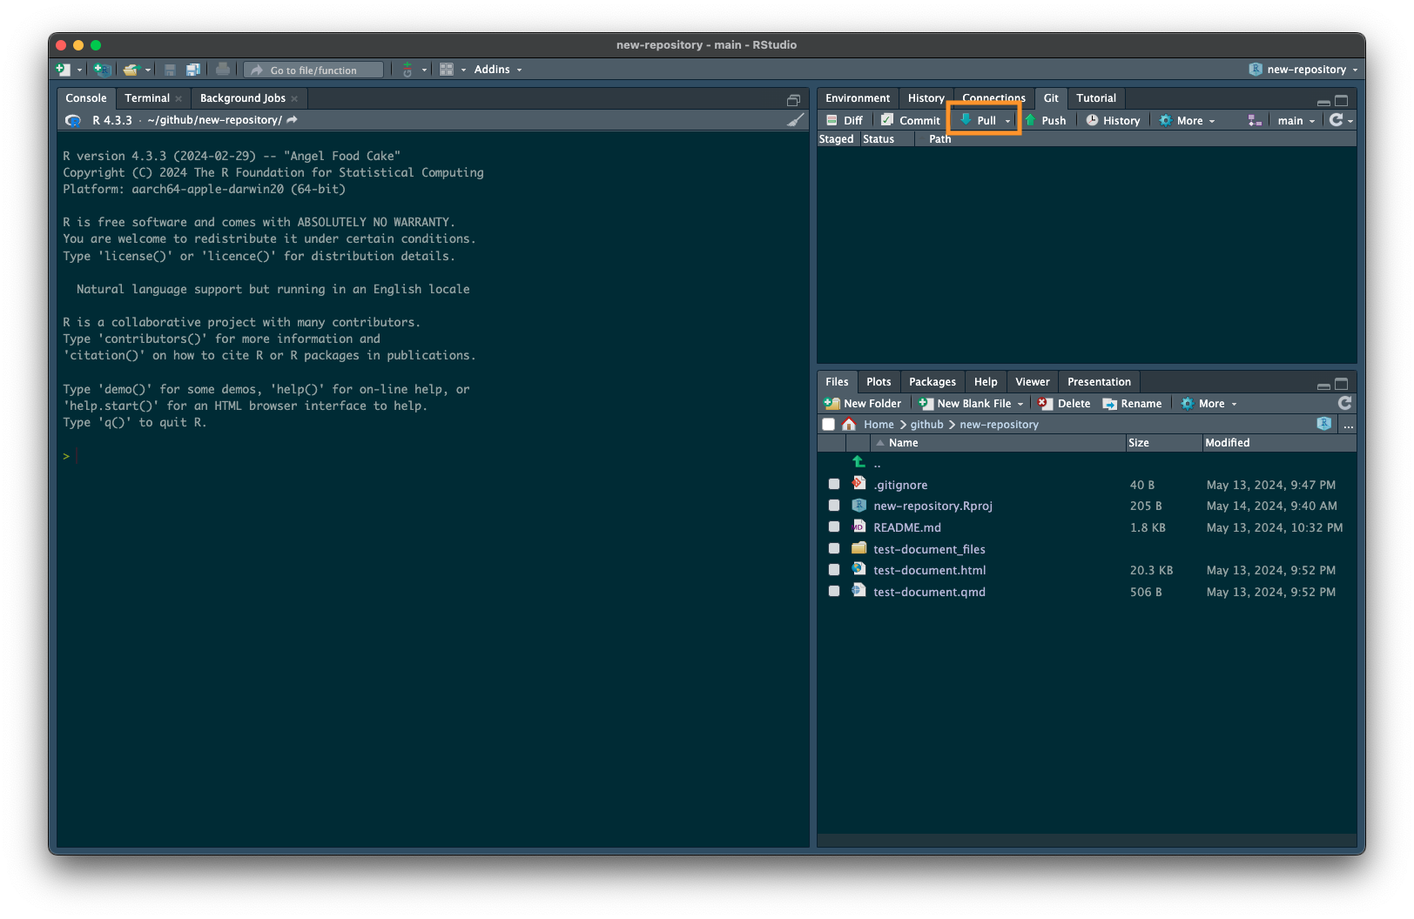
Task: Click the New Branch icon
Action: click(1255, 121)
